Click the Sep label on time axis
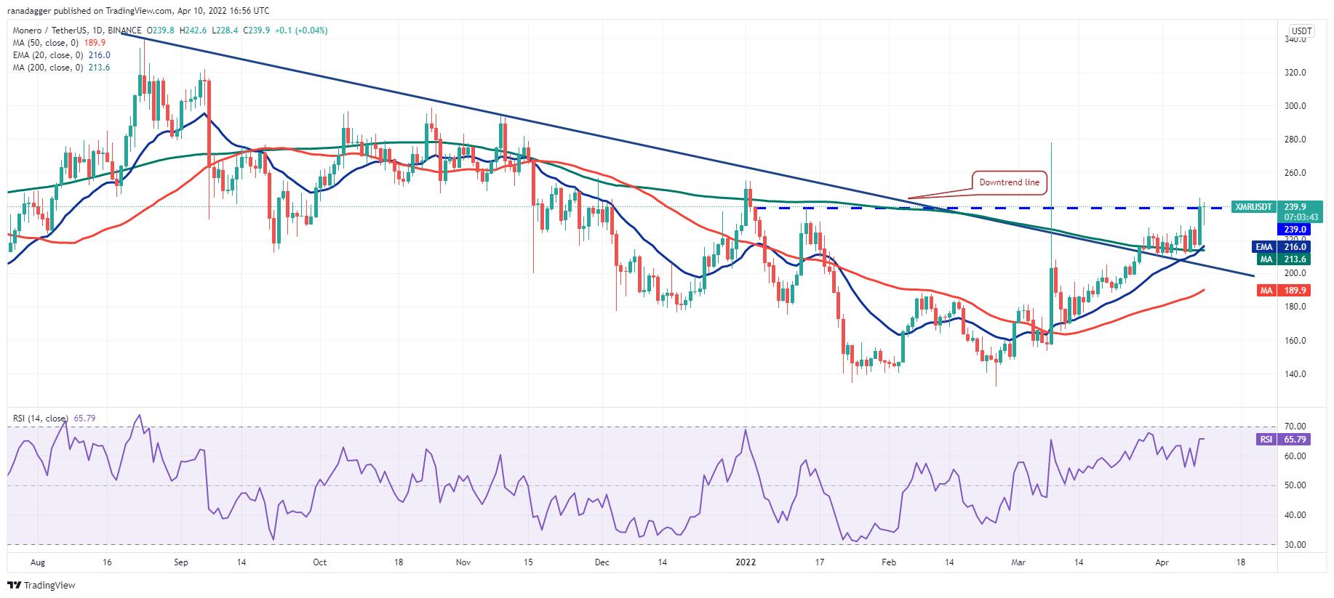 coord(181,562)
